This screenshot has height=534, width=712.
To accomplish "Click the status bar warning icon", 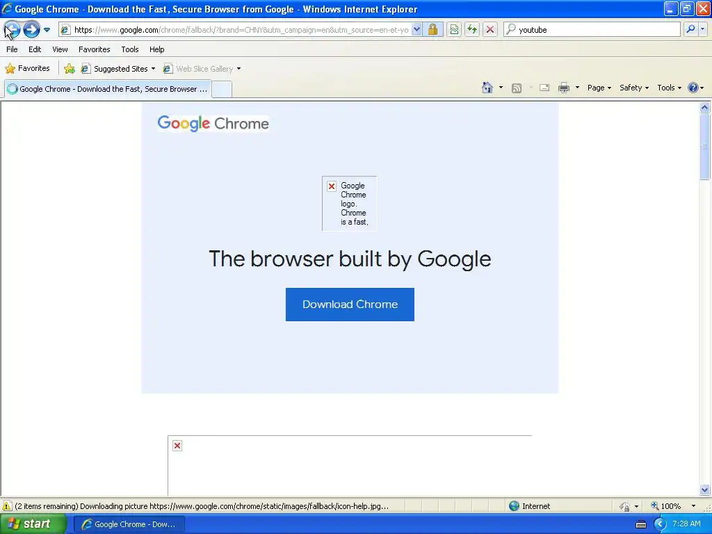I will coord(7,506).
